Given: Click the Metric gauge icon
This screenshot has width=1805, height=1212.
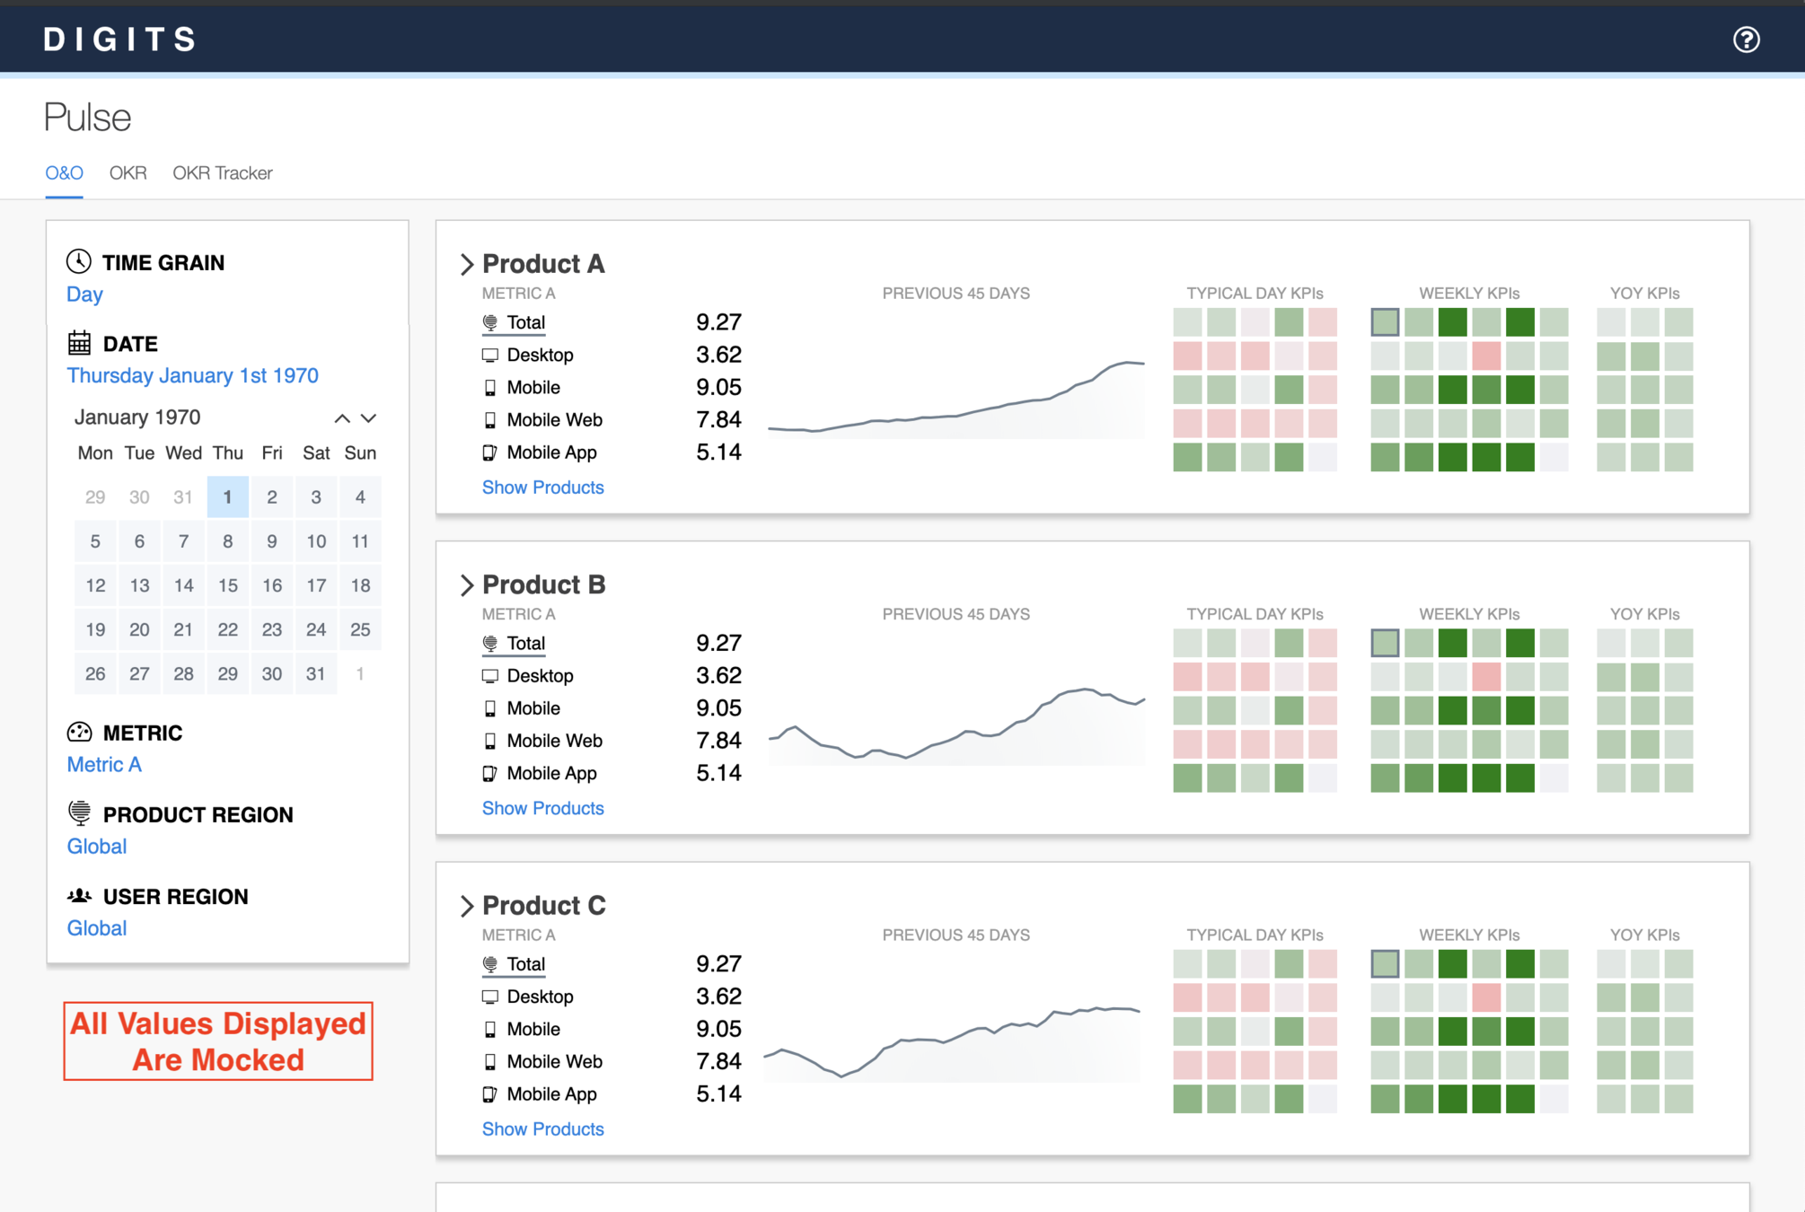Looking at the screenshot, I should [x=79, y=732].
